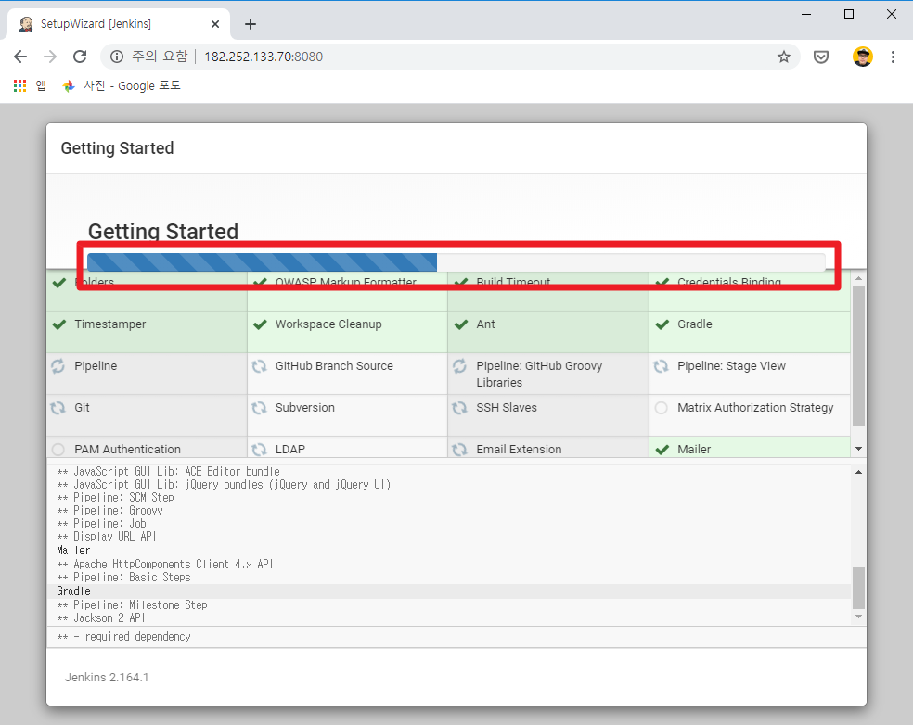Click the LDAP spinner icon
Viewport: 913px width, 725px height.
(x=259, y=450)
